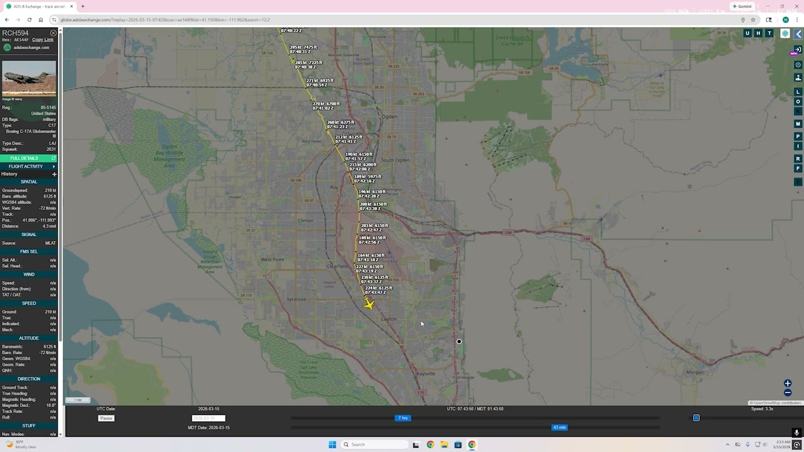
Task: Adjust the replay speed slider handle
Action: pyautogui.click(x=696, y=418)
